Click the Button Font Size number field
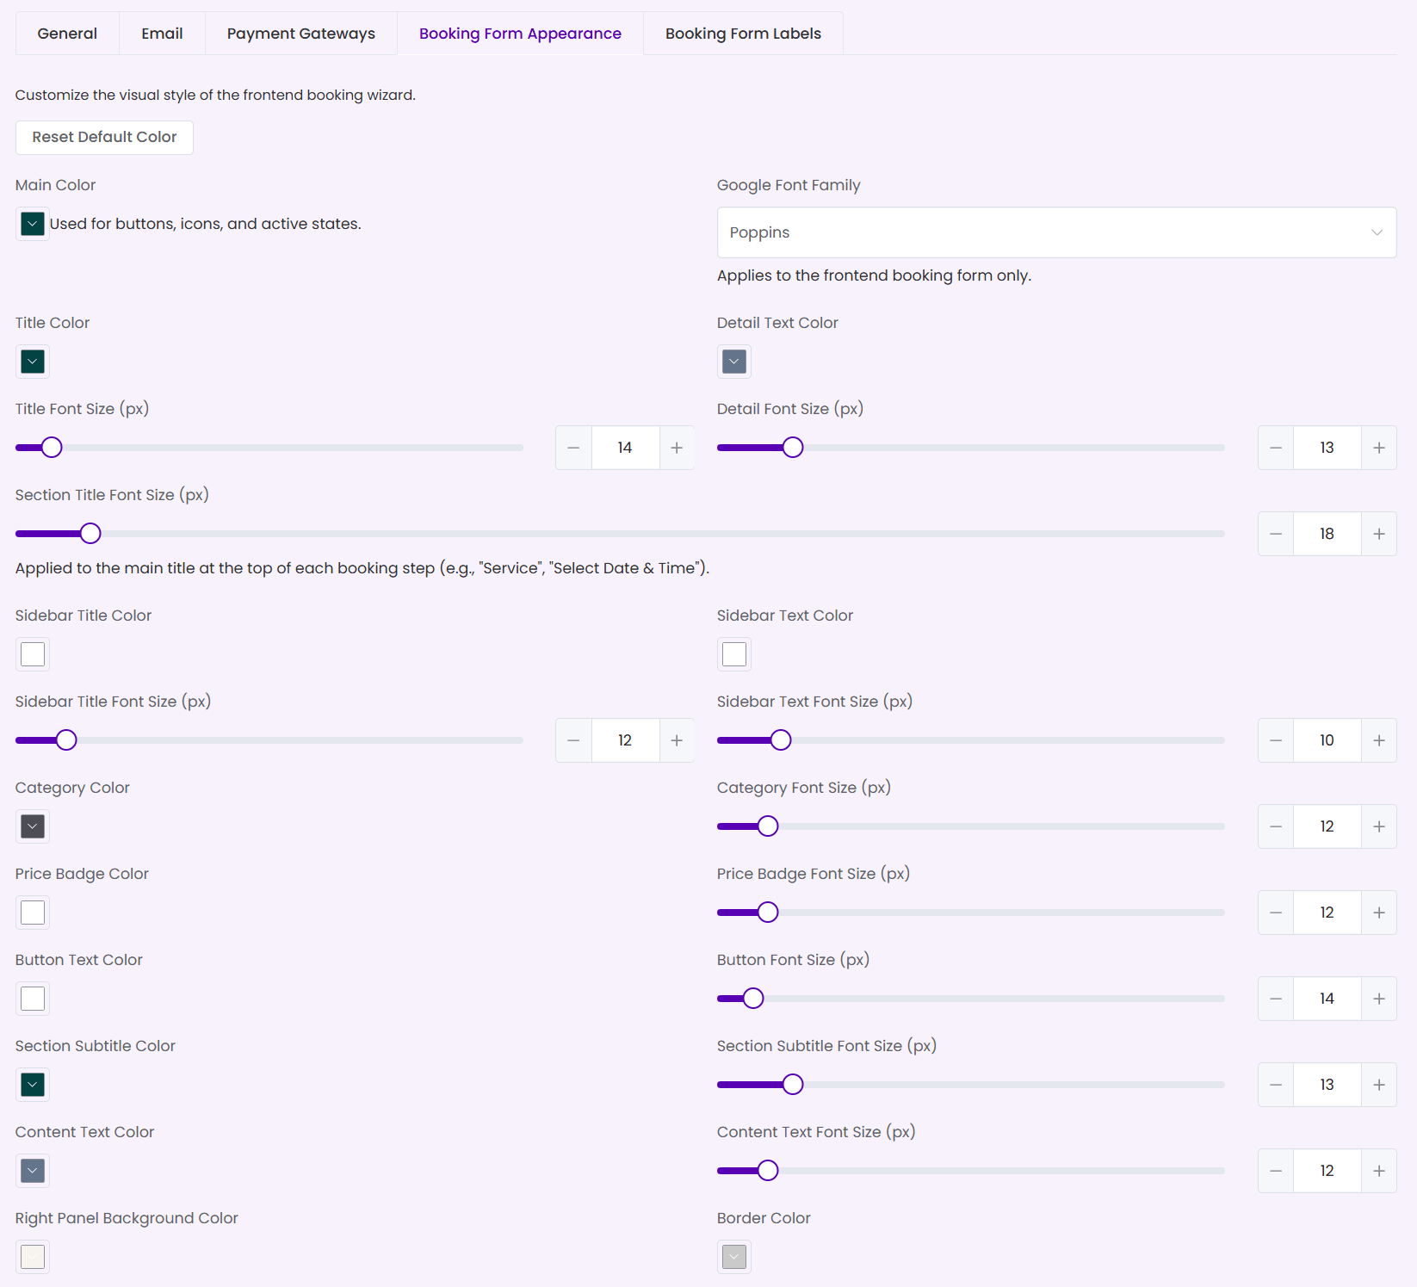 tap(1327, 999)
